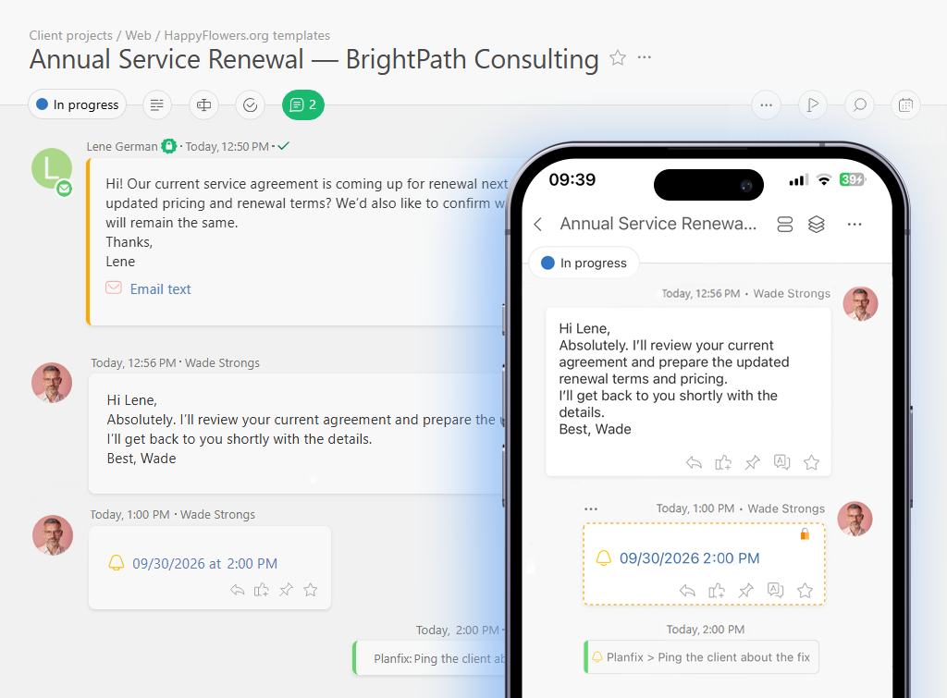This screenshot has height=698, width=947.
Task: Click Lene German's green L avatar
Action: point(52,168)
